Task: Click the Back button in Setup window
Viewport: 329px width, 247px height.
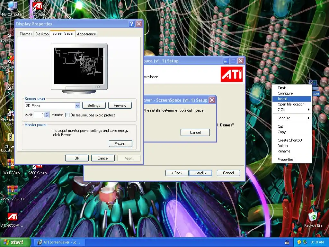Action: point(177,173)
